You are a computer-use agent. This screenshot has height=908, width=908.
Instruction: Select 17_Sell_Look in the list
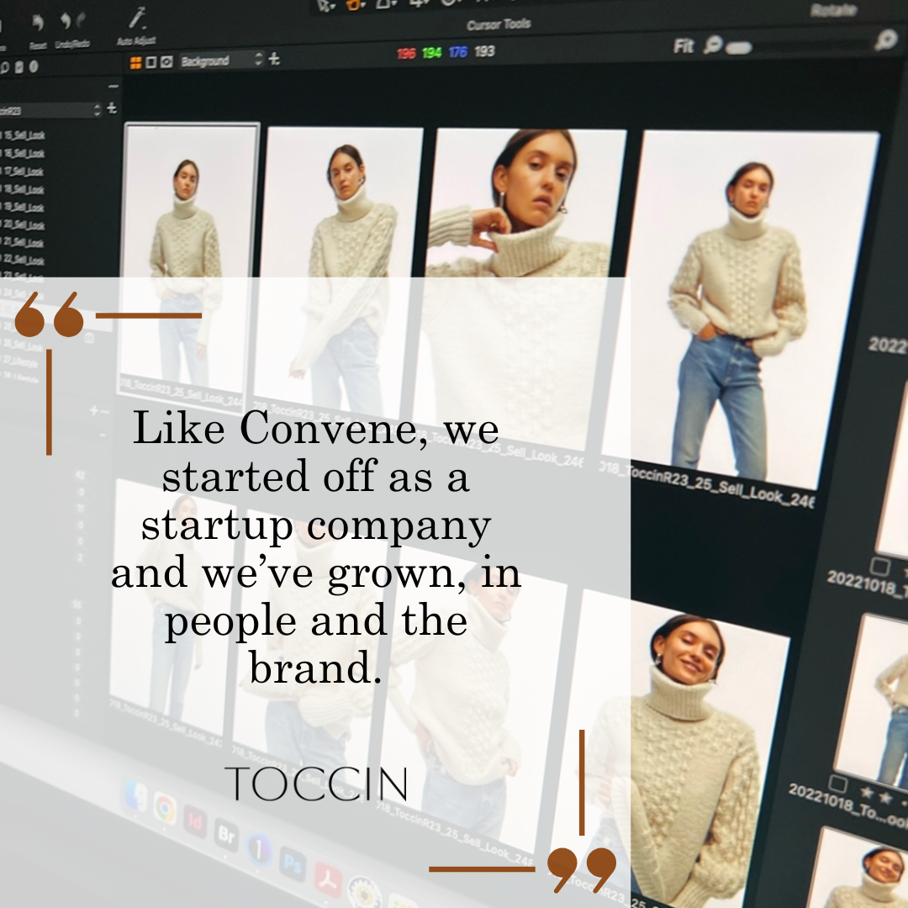[24, 172]
